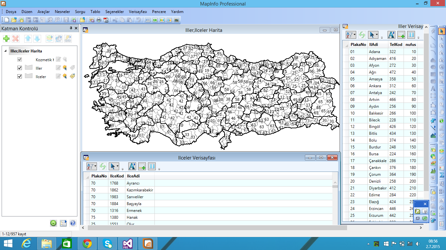Collapse the Iller,Ilceler Harita tree node
Image resolution: width=446 pixels, height=250 pixels.
[6, 51]
